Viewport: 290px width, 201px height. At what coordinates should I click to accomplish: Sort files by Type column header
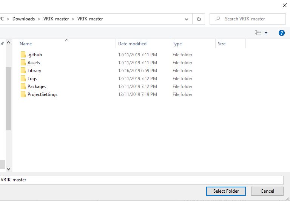click(177, 44)
